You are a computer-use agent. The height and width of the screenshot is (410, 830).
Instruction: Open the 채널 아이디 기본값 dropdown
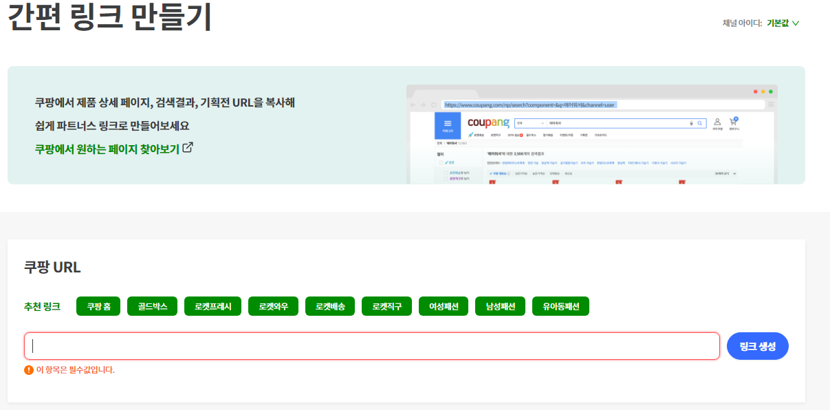coord(783,23)
